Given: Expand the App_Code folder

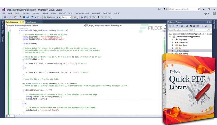Looking at the screenshot, I should 173,45.
